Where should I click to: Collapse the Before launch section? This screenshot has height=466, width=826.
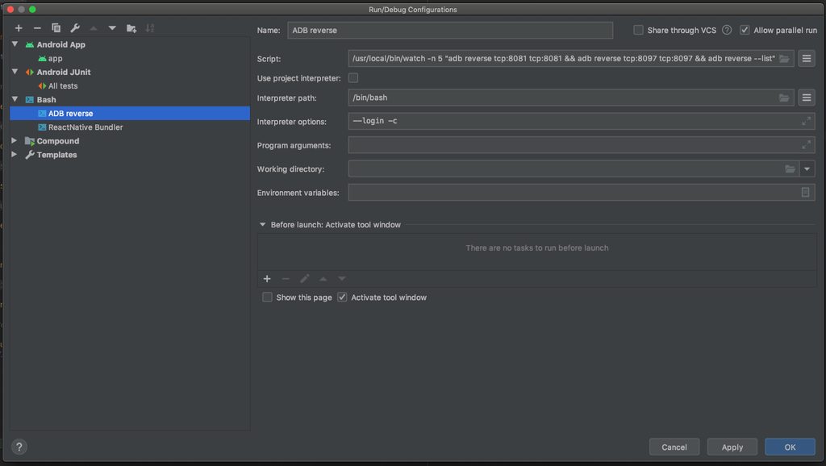tap(262, 224)
